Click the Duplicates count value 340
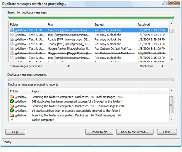This screenshot has height=152, width=182. pyautogui.click(x=162, y=66)
